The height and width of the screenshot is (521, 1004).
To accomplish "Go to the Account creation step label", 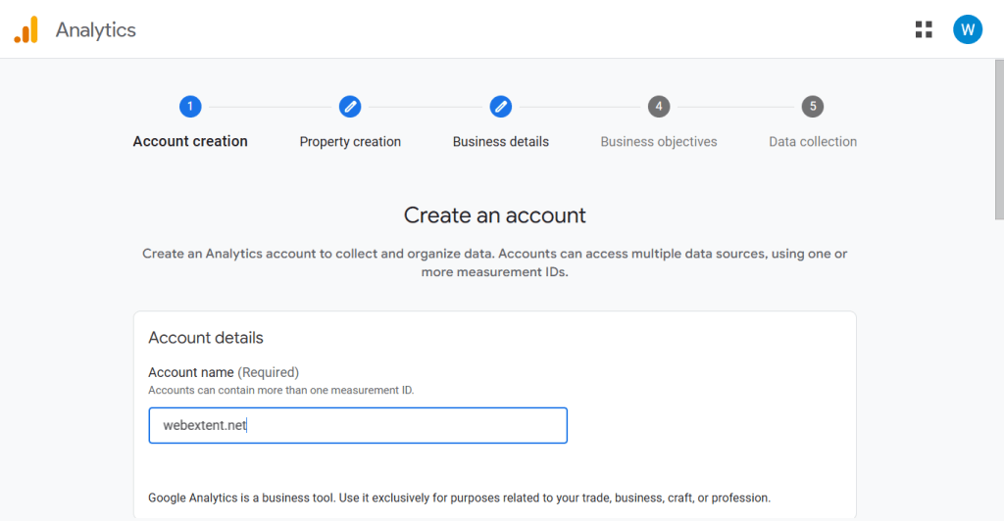I will point(190,142).
